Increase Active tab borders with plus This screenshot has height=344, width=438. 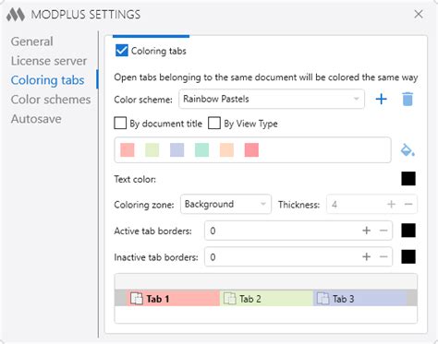(366, 231)
